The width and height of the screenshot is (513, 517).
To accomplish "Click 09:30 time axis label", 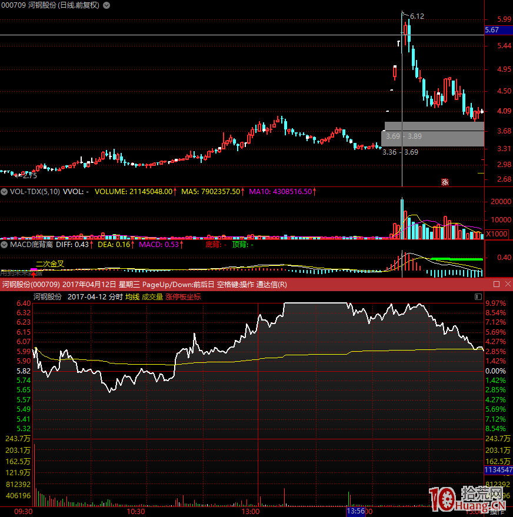I will point(24,511).
